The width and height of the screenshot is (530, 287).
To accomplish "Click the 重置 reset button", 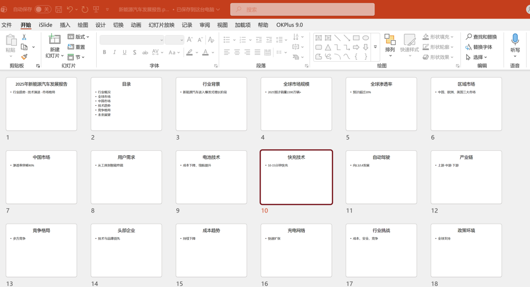I will click(x=77, y=47).
